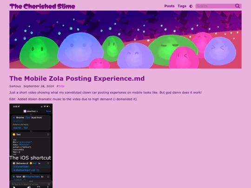
Task: Click author name Sarksus
Action: (15, 86)
